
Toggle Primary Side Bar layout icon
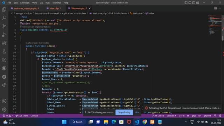186,3
